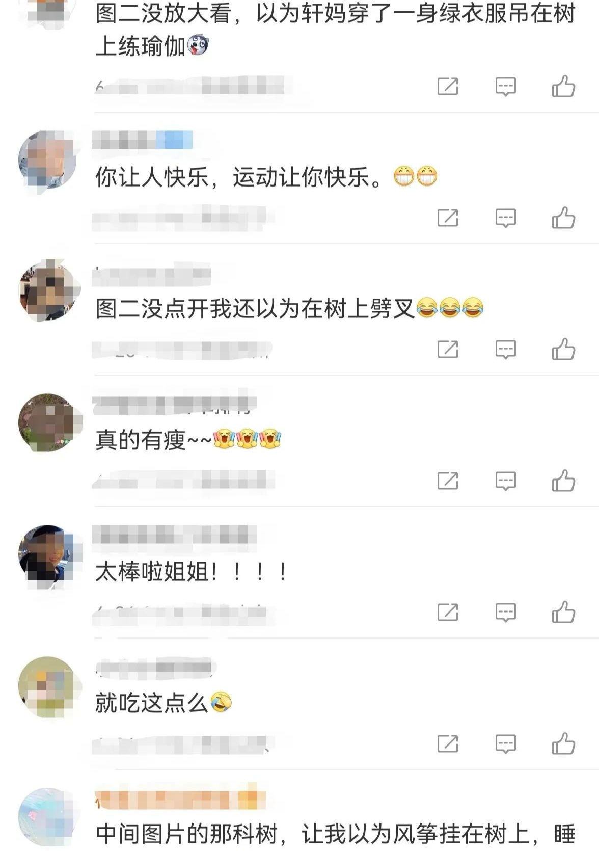Open username above '就吃这点么' comment
The height and width of the screenshot is (851, 599).
155,667
